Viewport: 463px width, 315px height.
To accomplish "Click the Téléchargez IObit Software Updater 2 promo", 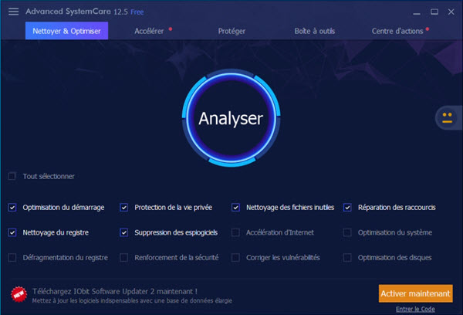I will tap(115, 291).
